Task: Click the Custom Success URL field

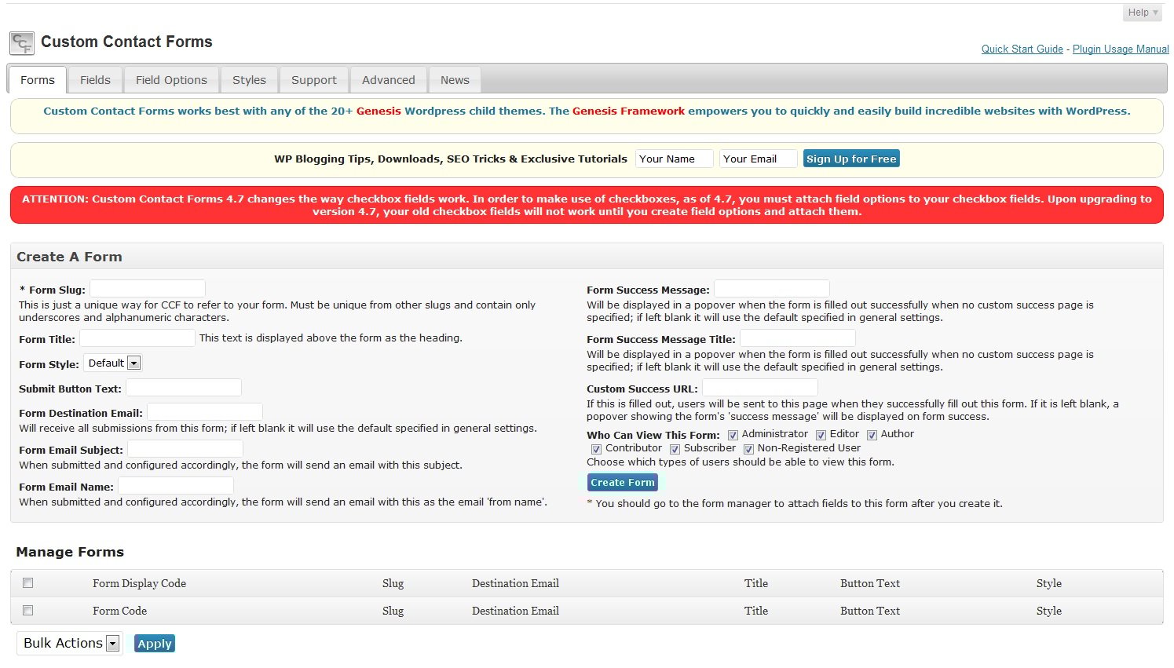Action: pos(760,387)
